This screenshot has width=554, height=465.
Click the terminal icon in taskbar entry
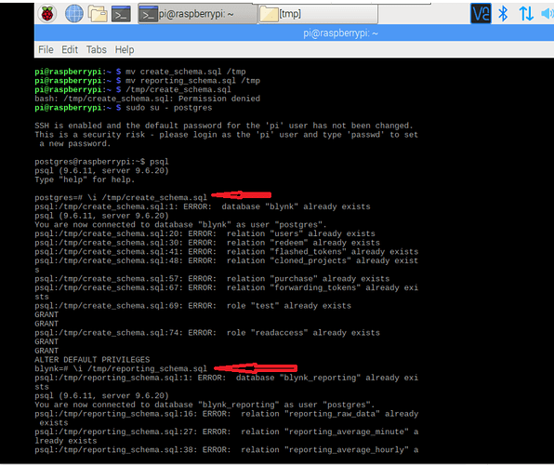click(x=148, y=15)
